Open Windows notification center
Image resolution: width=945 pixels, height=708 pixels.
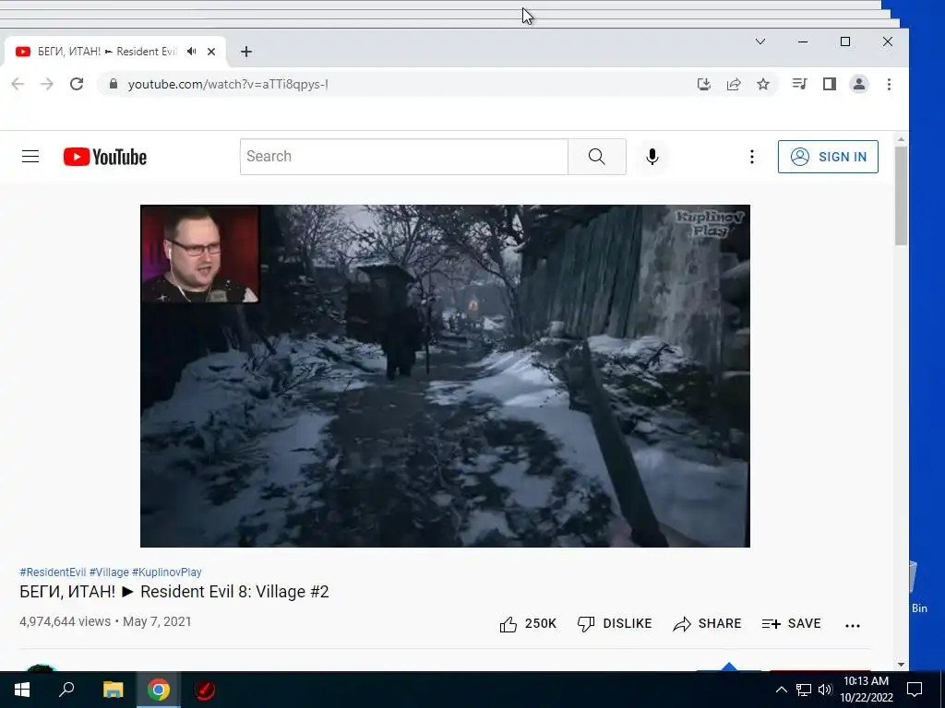pyautogui.click(x=915, y=690)
